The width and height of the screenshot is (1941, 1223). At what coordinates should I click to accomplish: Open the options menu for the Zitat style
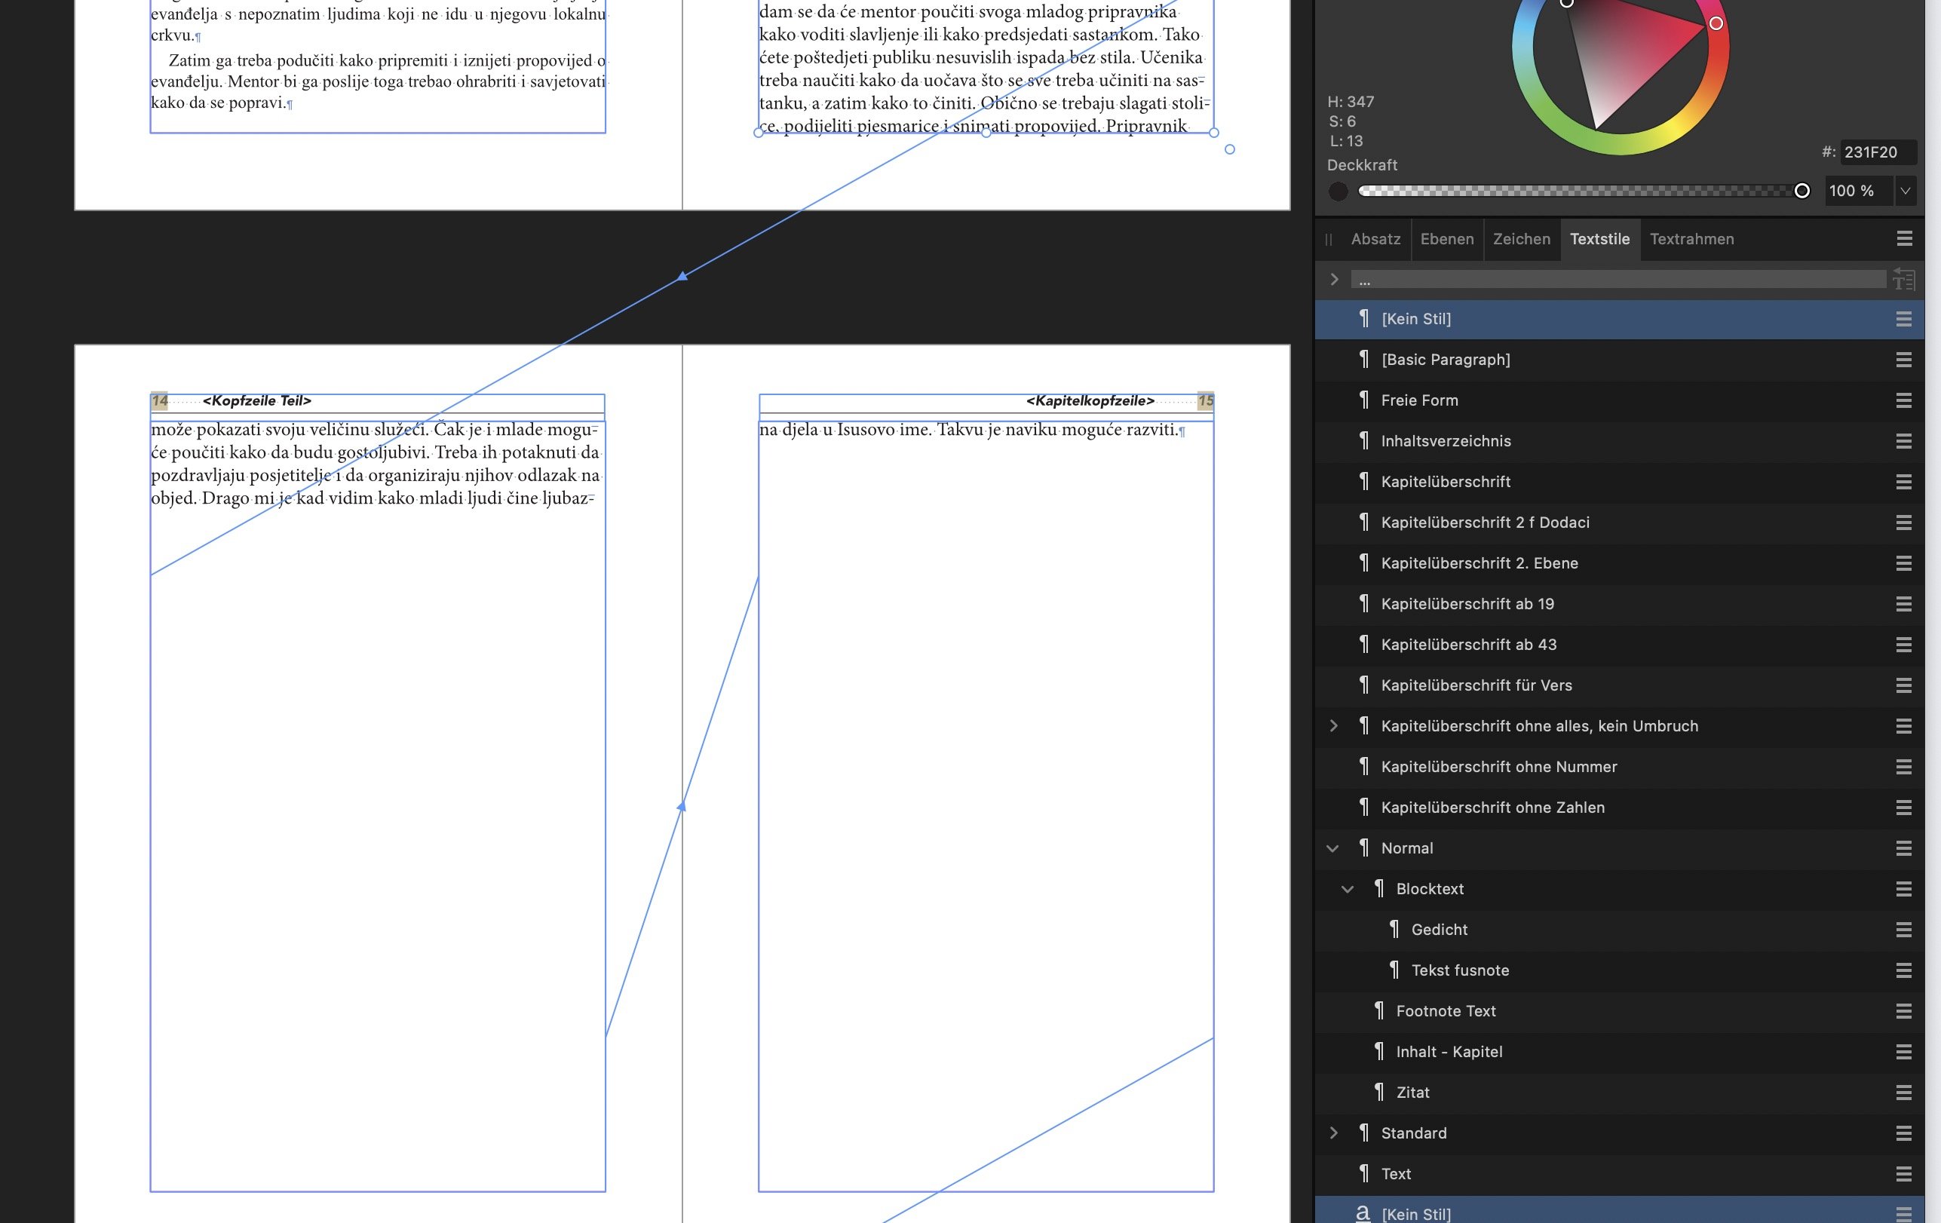(1904, 1093)
